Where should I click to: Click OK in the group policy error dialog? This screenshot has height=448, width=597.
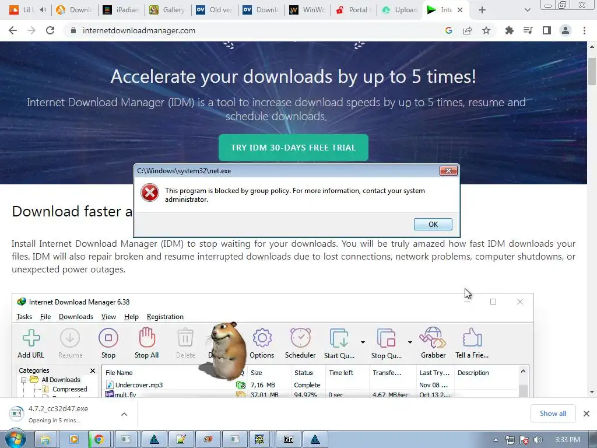point(433,225)
